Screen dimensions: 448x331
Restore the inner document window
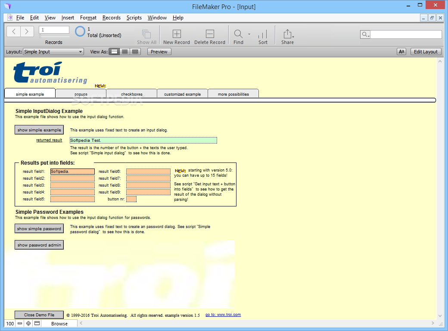point(432,18)
